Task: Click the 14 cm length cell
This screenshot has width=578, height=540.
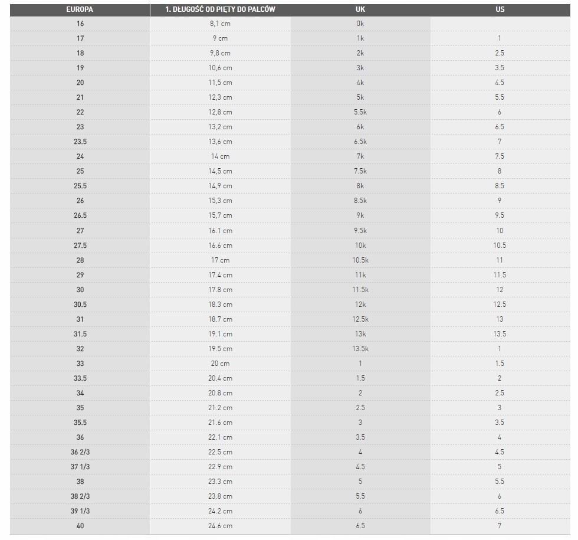Action: tap(220, 156)
